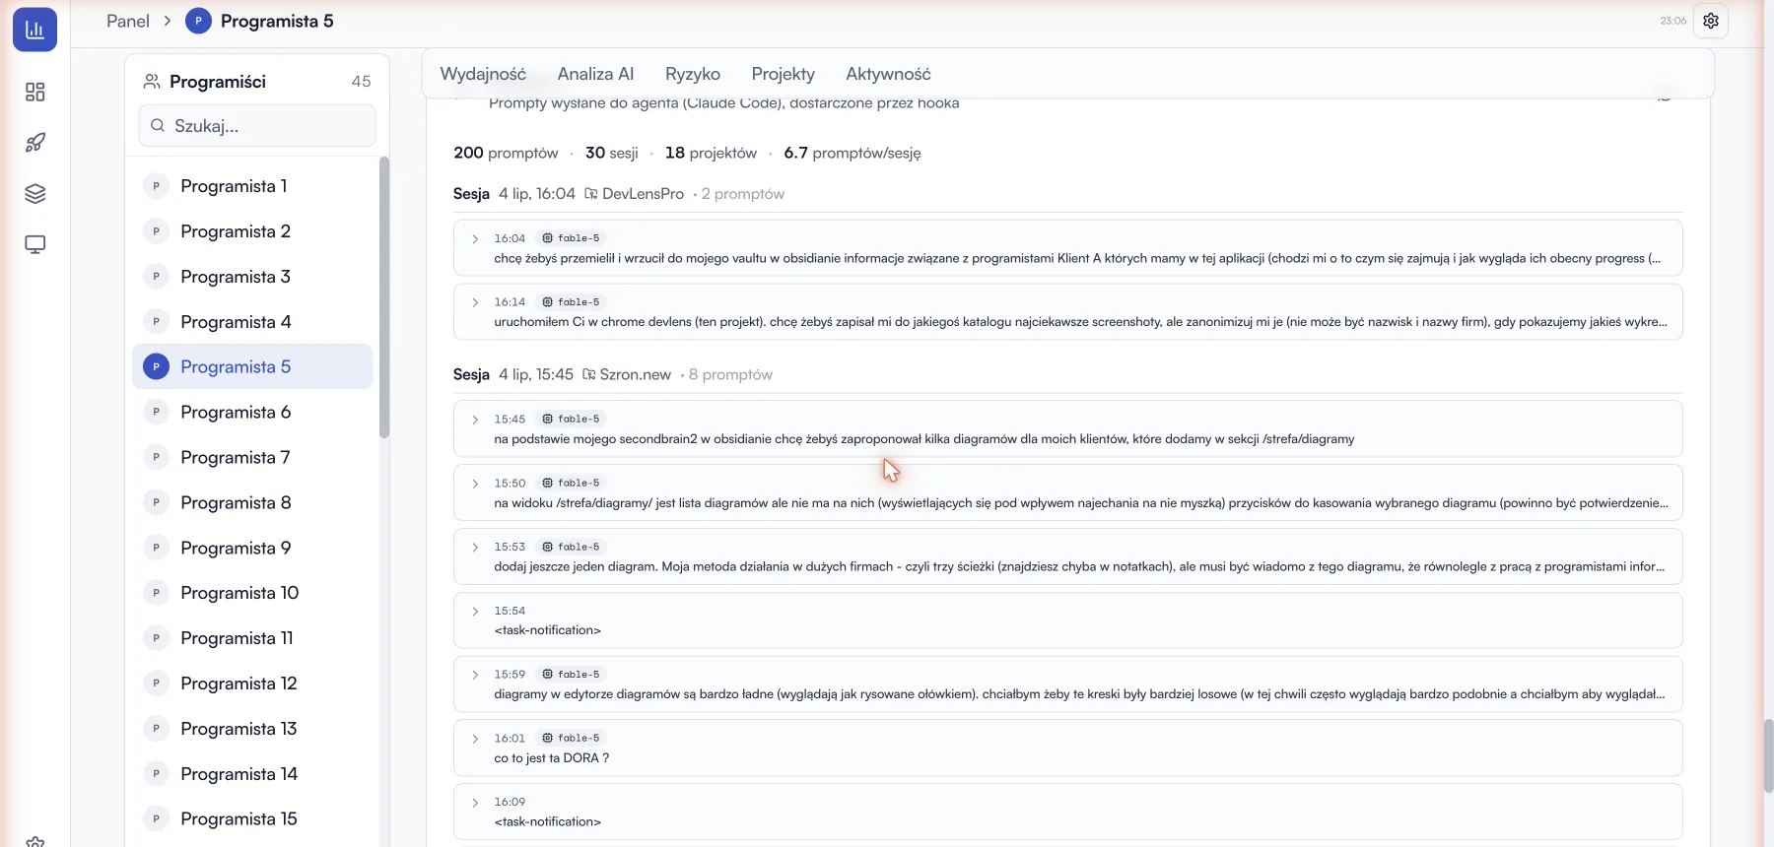This screenshot has height=847, width=1774.
Task: Click the "30 sesji" statistic
Action: click(612, 153)
